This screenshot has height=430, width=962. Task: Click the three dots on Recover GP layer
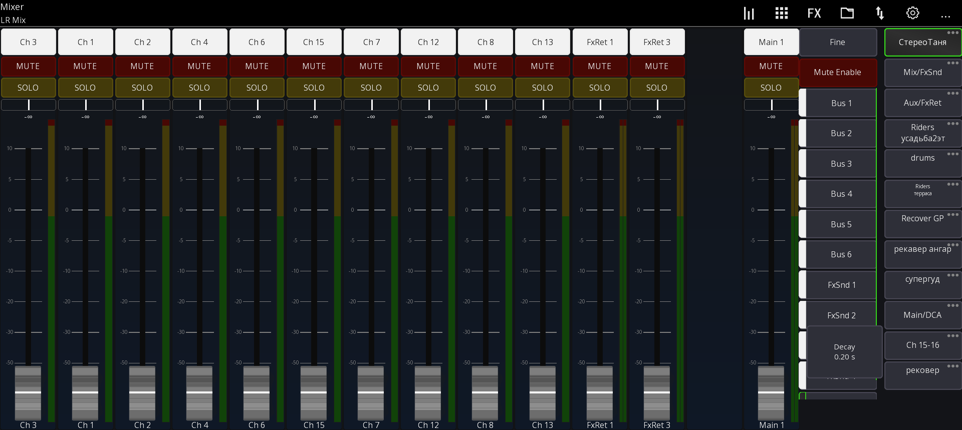953,215
